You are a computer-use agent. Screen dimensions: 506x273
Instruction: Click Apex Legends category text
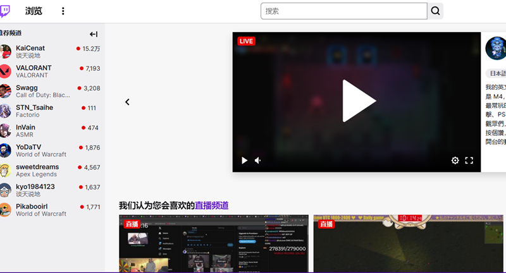pos(37,174)
